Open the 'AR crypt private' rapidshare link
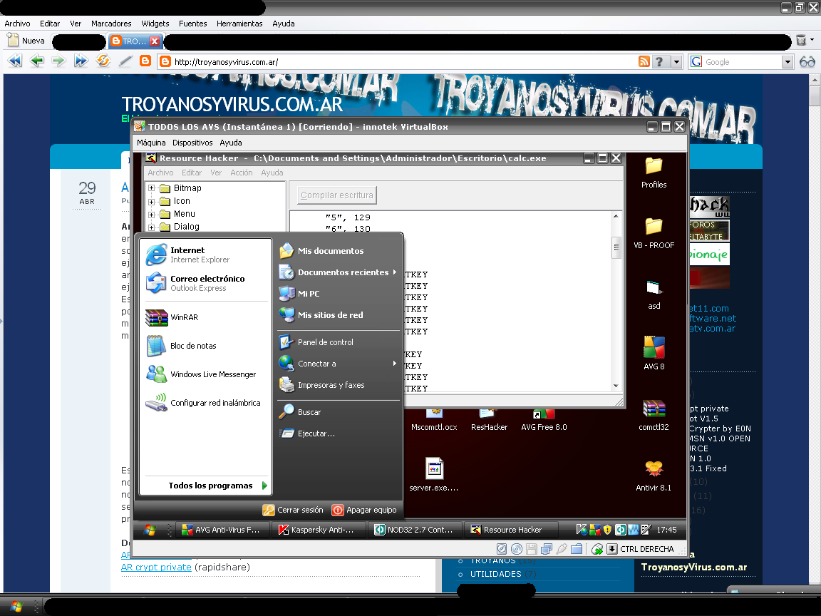The width and height of the screenshot is (821, 616). (x=156, y=567)
